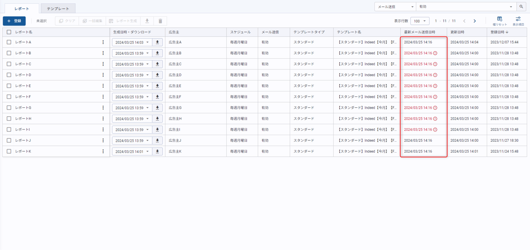Click the trash delete icon in toolbar
The height and width of the screenshot is (250, 530).
tap(160, 21)
